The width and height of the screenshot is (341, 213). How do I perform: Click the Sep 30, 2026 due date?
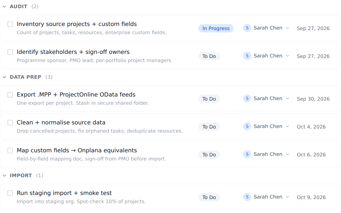tap(313, 99)
